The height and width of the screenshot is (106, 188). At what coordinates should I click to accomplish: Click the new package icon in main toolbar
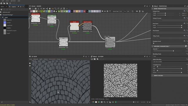click(x=1, y=3)
